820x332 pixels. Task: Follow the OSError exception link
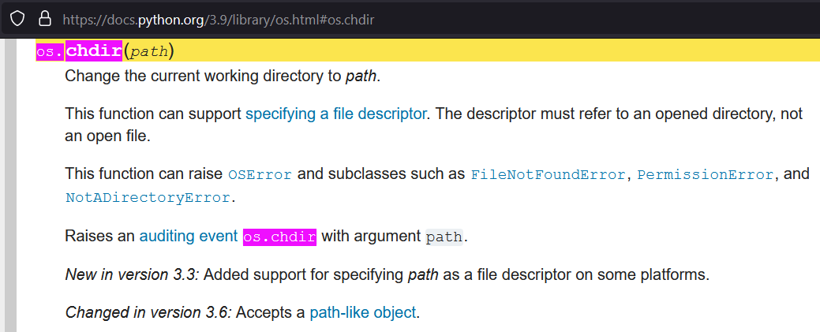tap(260, 174)
